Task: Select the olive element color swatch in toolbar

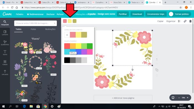Action: [x=75, y=21]
